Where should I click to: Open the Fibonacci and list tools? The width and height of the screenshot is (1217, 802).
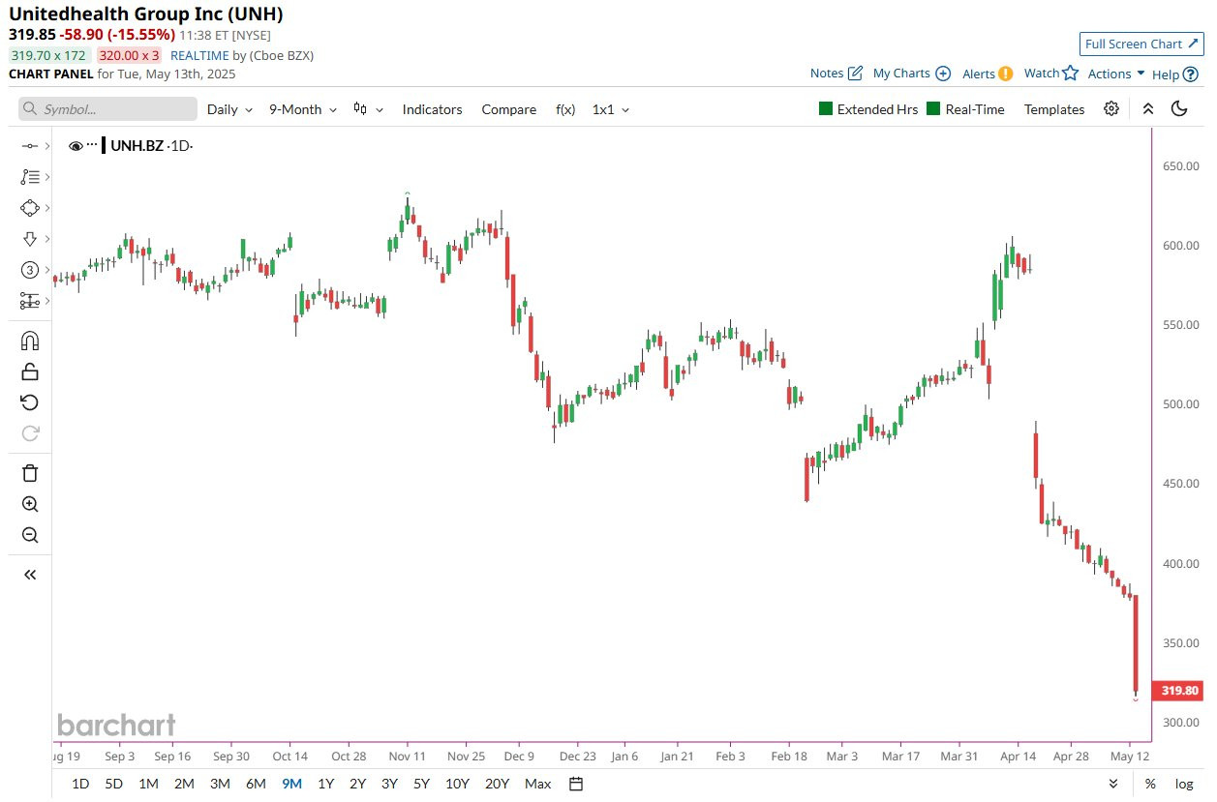pos(29,177)
